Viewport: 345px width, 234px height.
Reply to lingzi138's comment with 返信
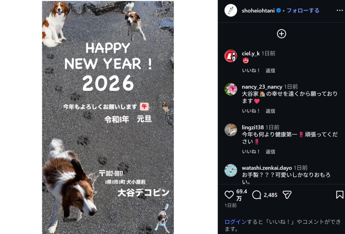(270, 151)
